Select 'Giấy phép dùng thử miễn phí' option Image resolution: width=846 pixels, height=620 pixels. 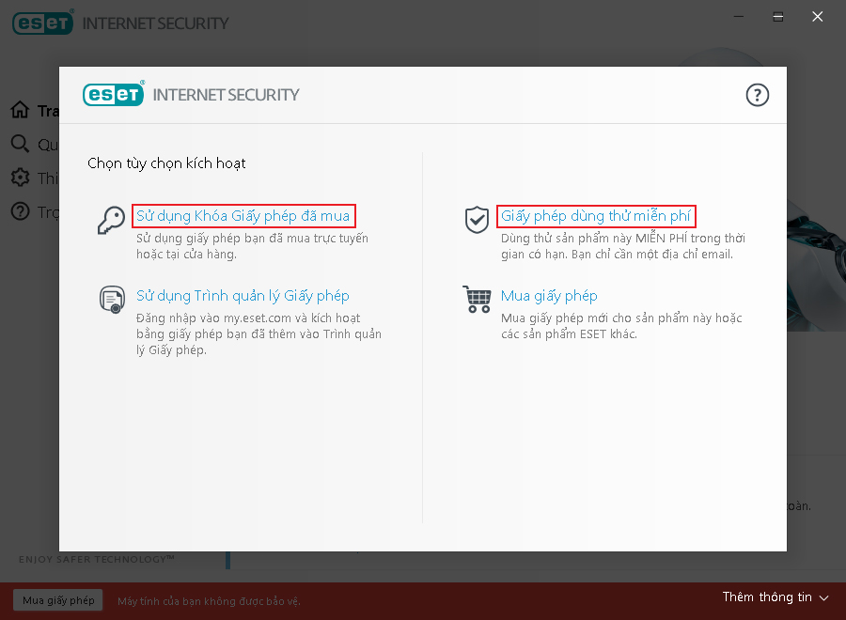click(x=596, y=216)
